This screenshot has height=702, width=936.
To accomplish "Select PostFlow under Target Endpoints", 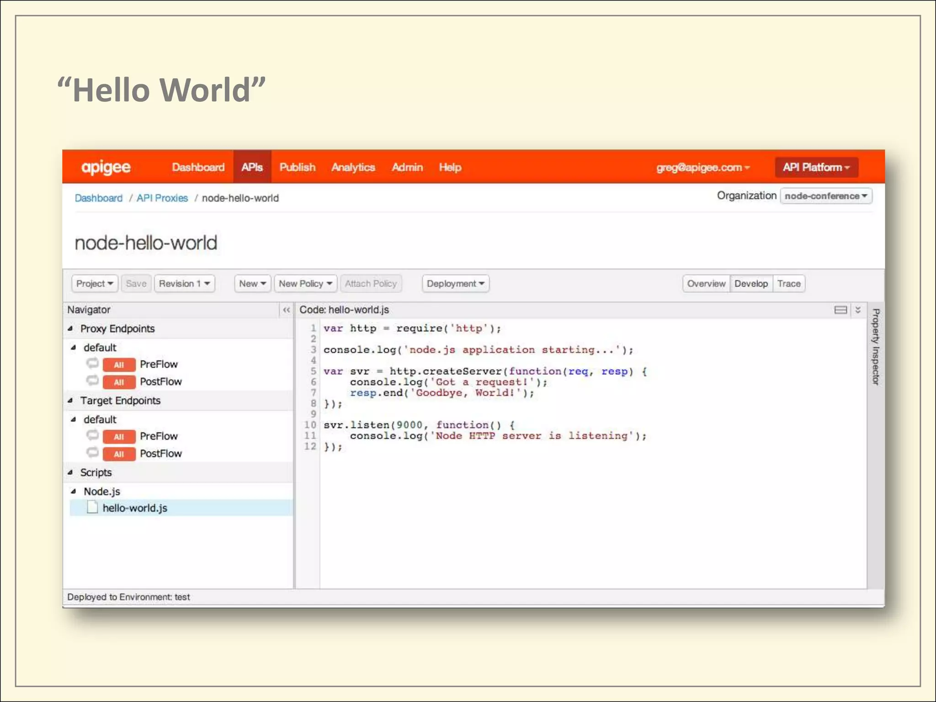I will click(x=161, y=453).
